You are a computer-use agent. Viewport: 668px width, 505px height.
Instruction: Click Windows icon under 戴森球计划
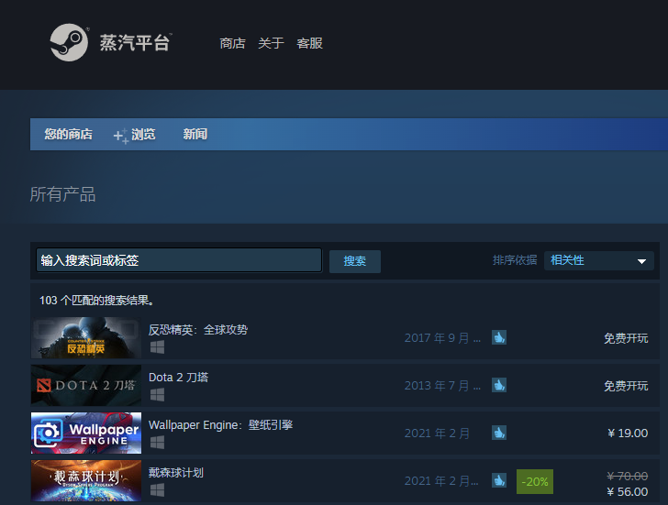(x=157, y=490)
